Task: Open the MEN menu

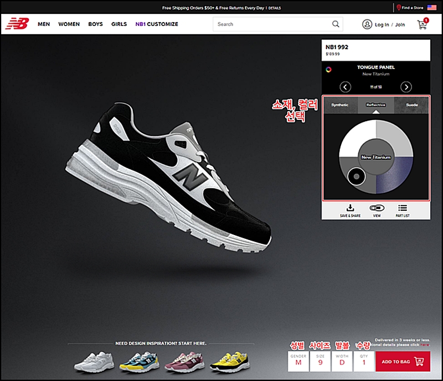Action: [x=44, y=24]
